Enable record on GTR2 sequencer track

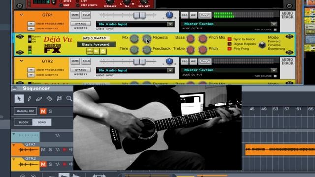tap(64, 164)
